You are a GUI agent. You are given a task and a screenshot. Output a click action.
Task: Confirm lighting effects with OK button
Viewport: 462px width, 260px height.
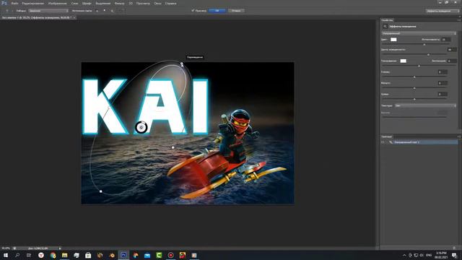[x=217, y=11]
